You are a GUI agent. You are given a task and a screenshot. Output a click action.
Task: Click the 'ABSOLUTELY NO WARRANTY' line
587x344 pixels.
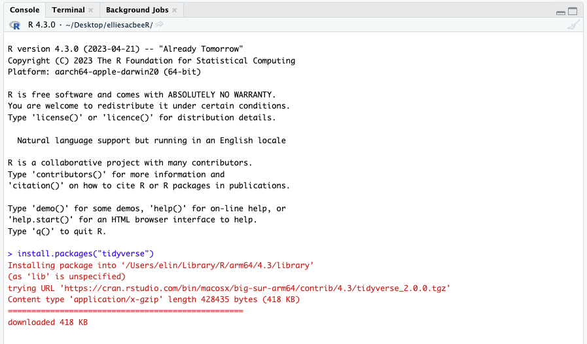click(142, 95)
